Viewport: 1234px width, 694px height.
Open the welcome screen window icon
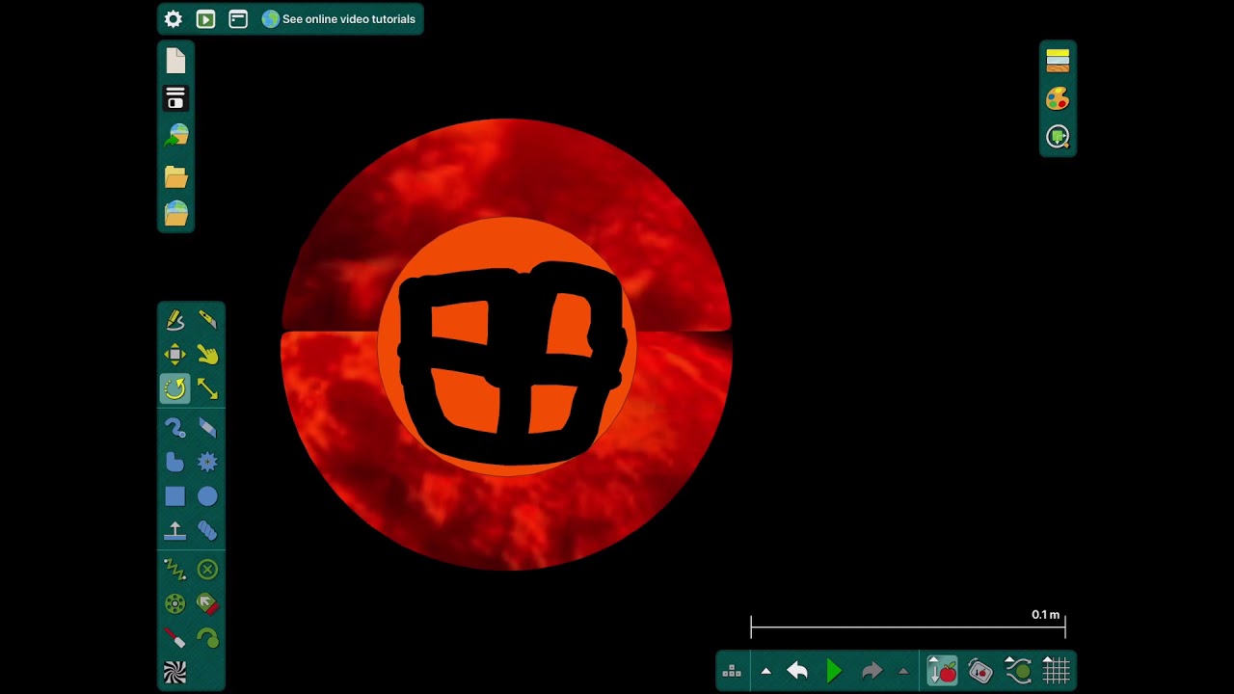point(238,19)
